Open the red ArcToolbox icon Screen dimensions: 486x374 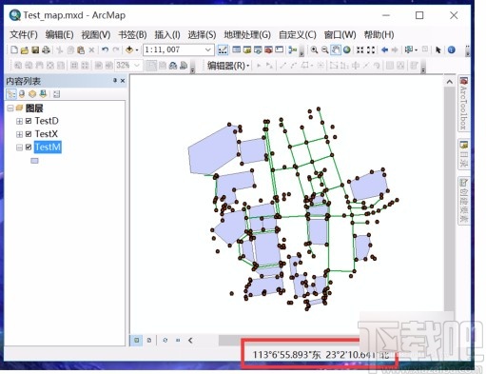click(268, 49)
